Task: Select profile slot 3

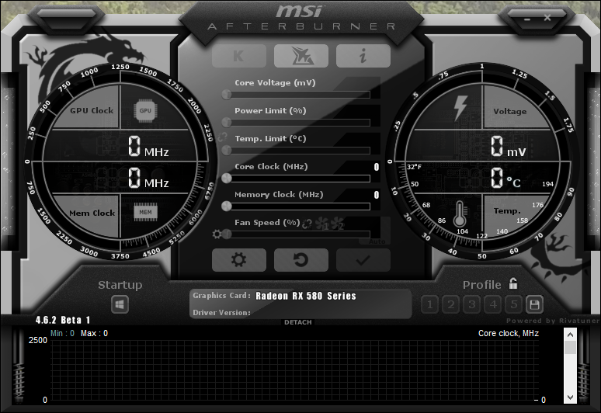Action: [x=472, y=304]
